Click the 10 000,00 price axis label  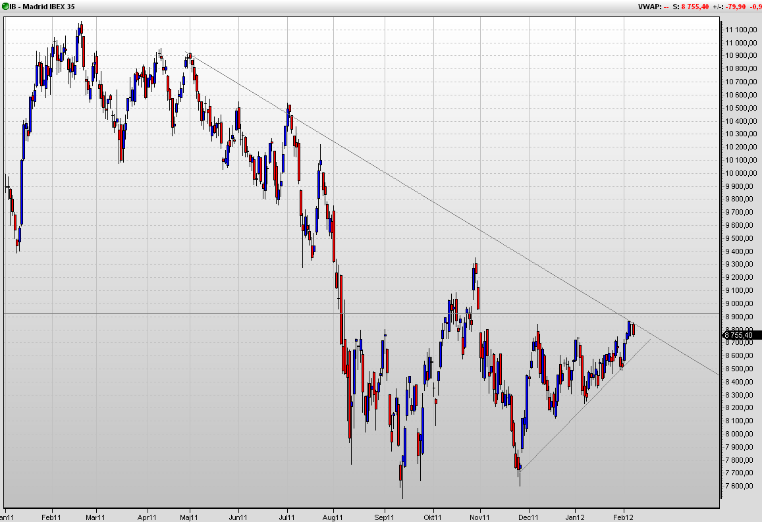(x=741, y=173)
